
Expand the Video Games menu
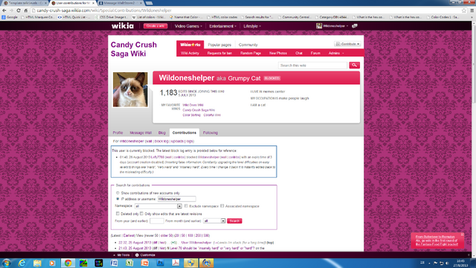click(188, 26)
